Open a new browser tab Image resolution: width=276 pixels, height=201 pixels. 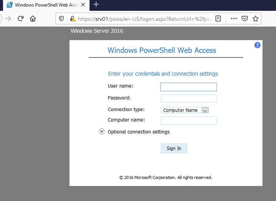96,5
